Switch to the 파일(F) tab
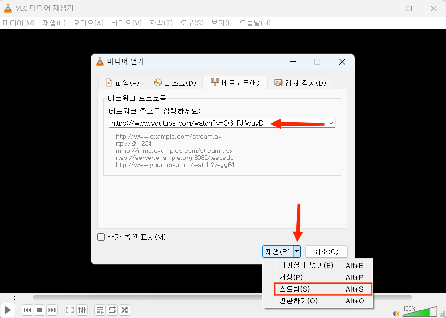The width and height of the screenshot is (446, 318). coord(122,82)
